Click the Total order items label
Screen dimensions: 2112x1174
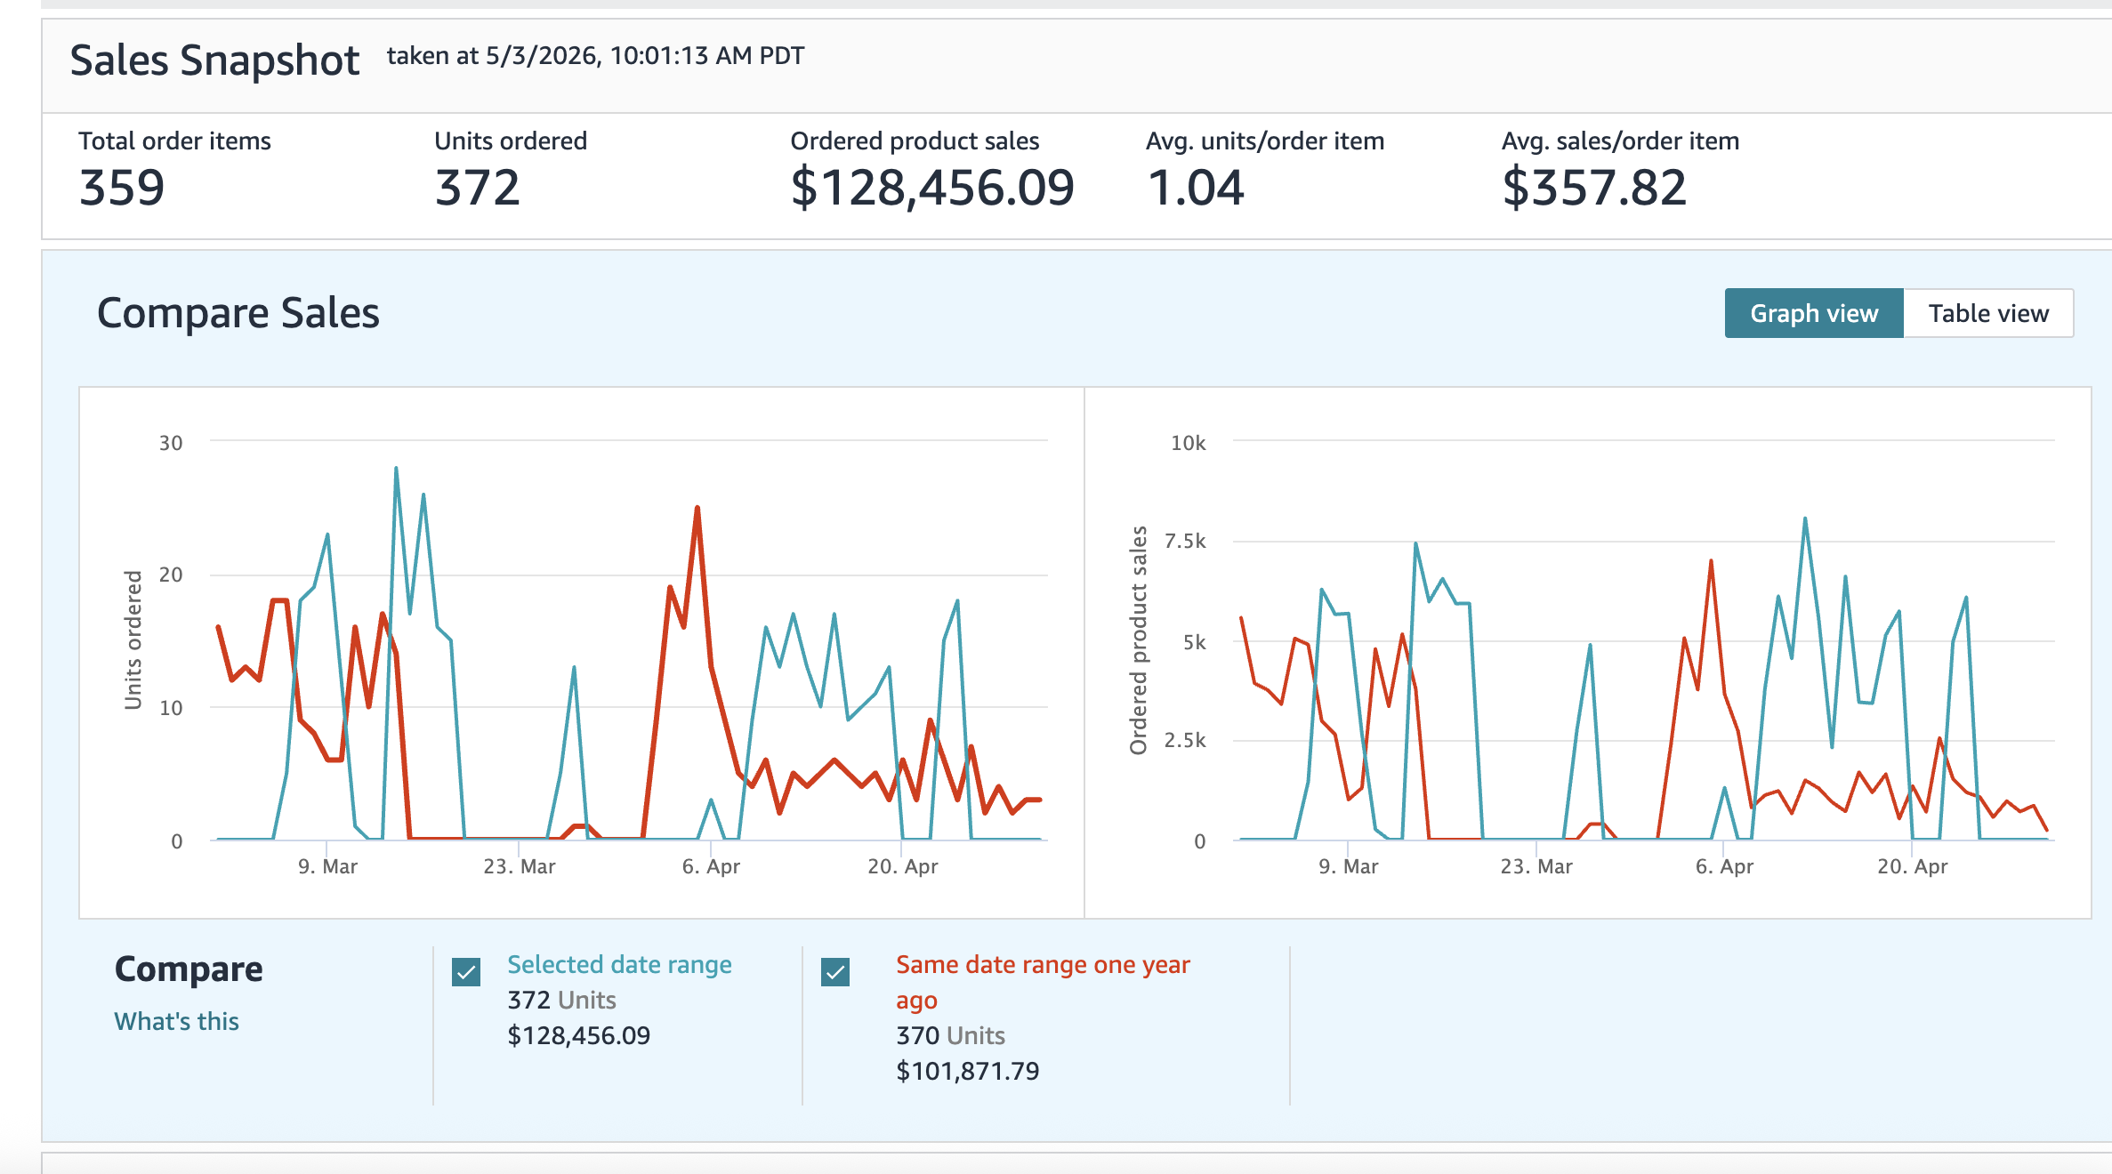coord(174,141)
